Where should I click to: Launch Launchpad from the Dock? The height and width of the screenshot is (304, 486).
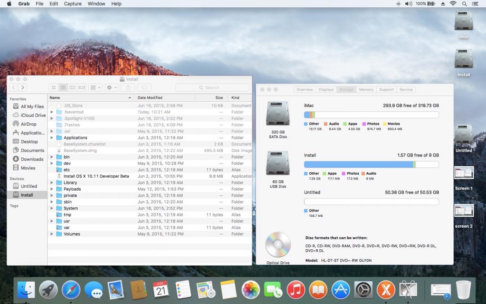(x=49, y=290)
